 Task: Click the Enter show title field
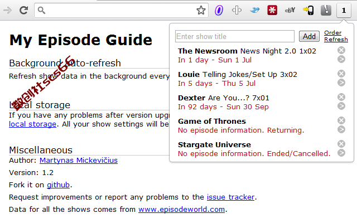click(235, 36)
